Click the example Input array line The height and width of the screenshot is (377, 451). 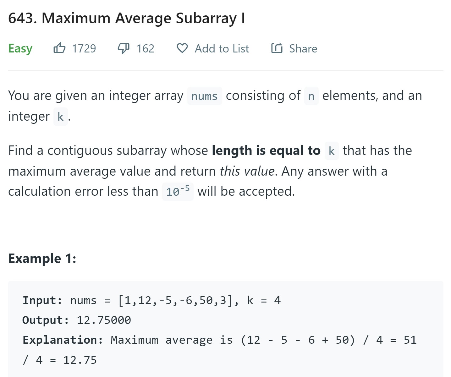[151, 300]
